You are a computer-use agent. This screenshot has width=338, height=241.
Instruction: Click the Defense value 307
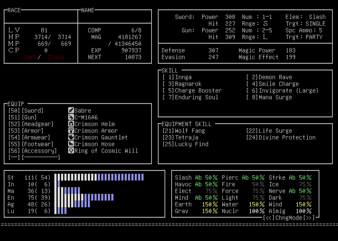[x=213, y=51]
